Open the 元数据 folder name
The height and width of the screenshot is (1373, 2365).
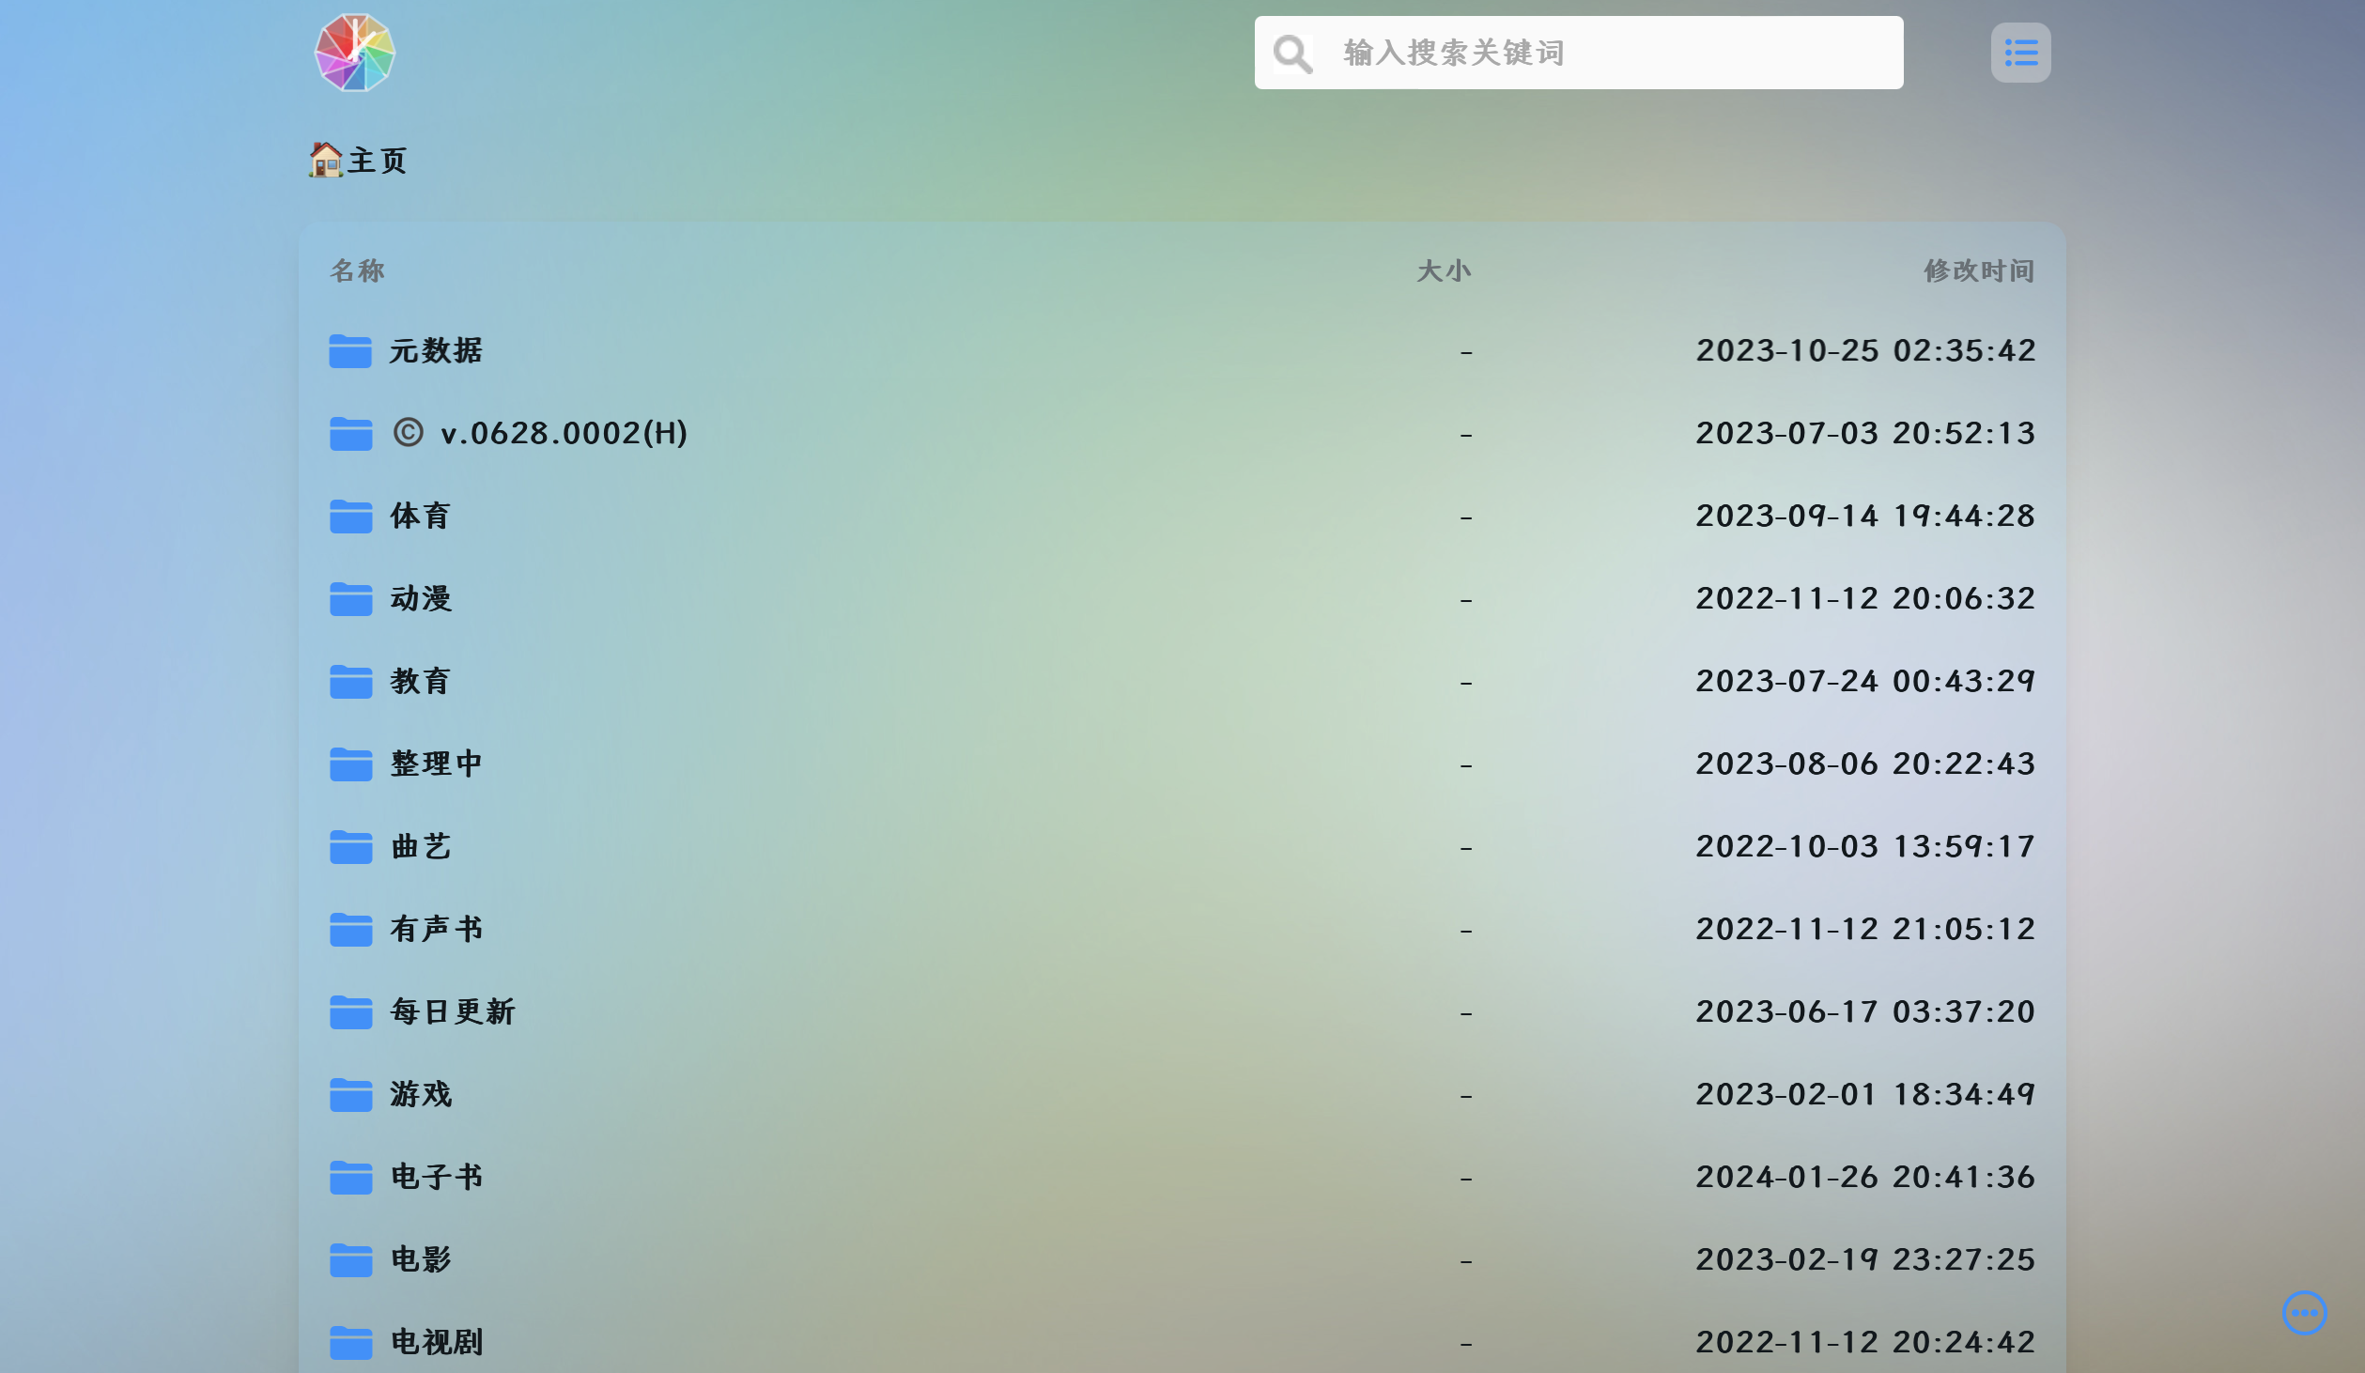click(437, 351)
